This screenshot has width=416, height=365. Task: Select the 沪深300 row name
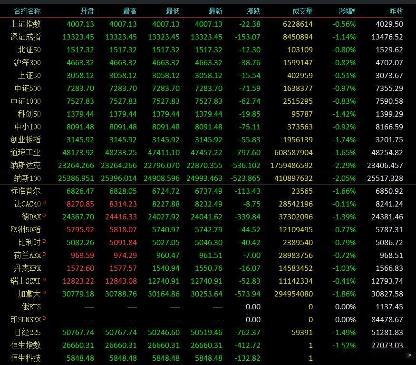27,63
